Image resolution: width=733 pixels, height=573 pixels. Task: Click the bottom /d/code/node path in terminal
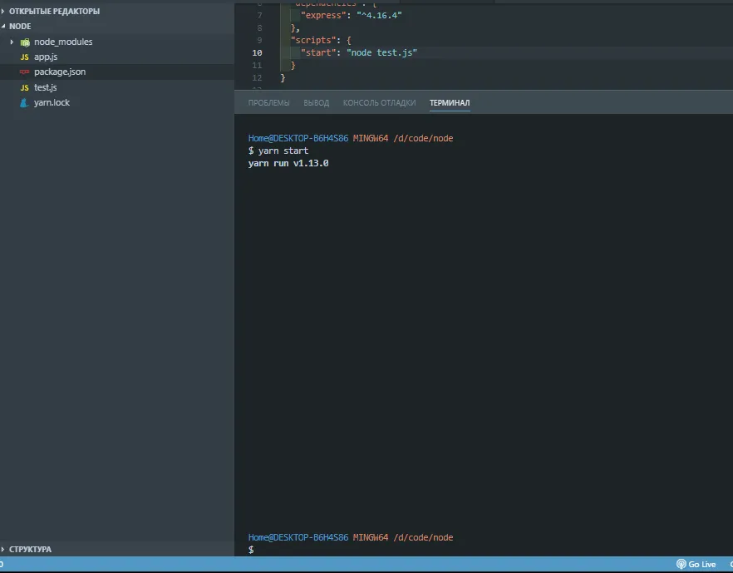[423, 537]
